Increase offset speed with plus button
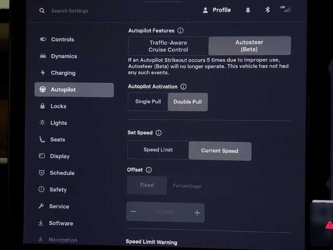 [197, 213]
